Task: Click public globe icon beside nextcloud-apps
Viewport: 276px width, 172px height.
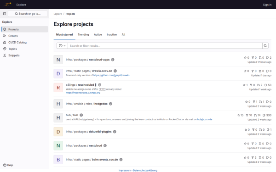Action: tap(113, 60)
